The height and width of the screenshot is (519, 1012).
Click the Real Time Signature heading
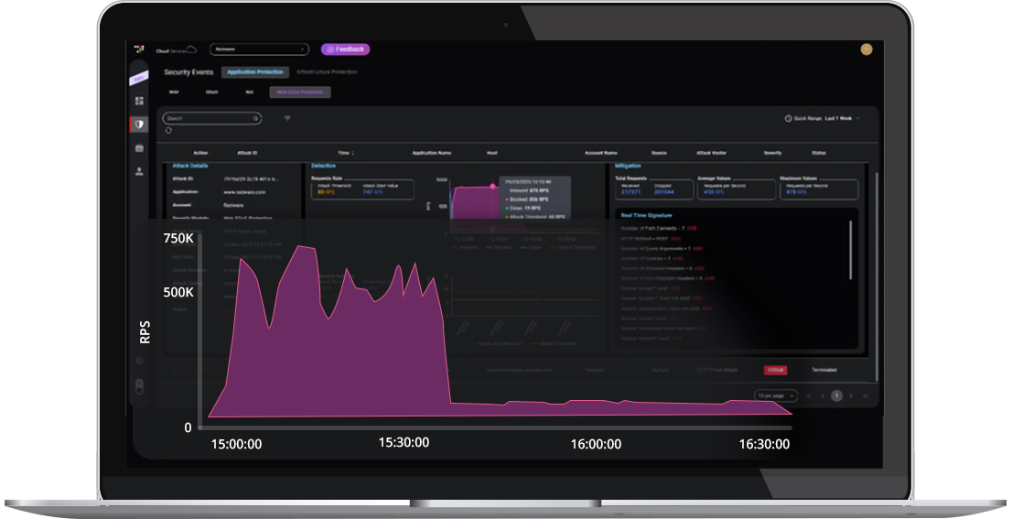[x=646, y=216]
